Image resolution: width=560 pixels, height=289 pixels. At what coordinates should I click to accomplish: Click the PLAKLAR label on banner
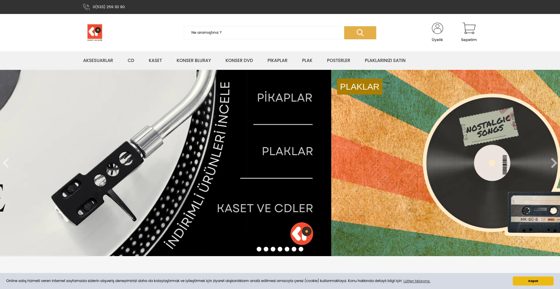[x=360, y=87]
